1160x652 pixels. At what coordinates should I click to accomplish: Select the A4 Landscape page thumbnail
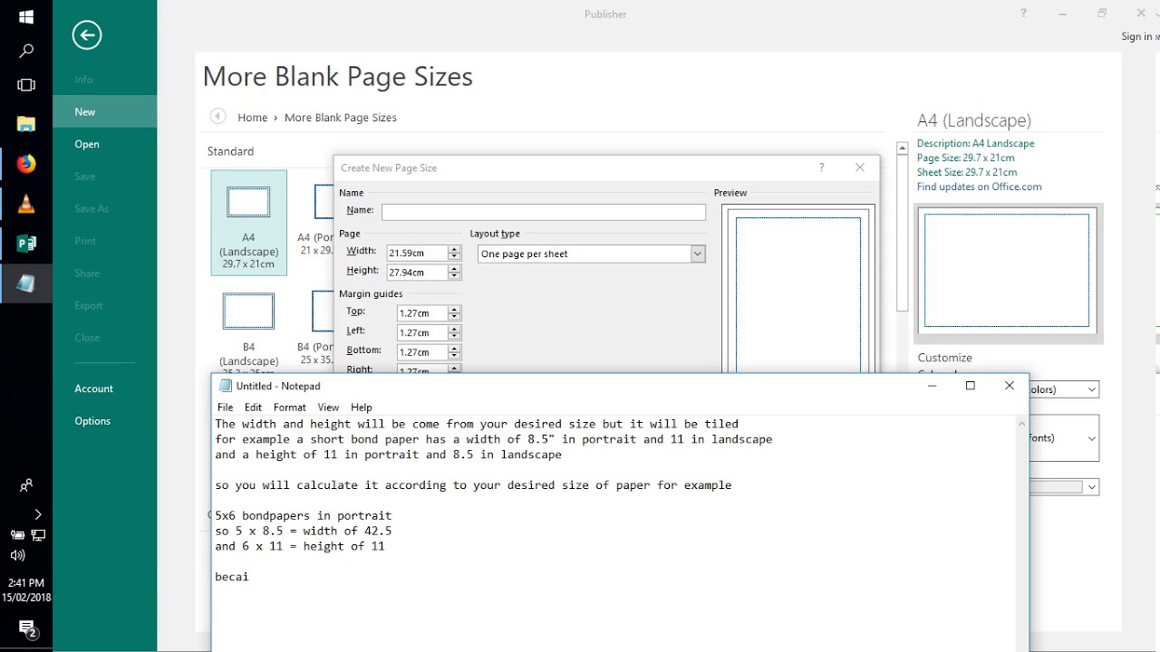click(248, 223)
